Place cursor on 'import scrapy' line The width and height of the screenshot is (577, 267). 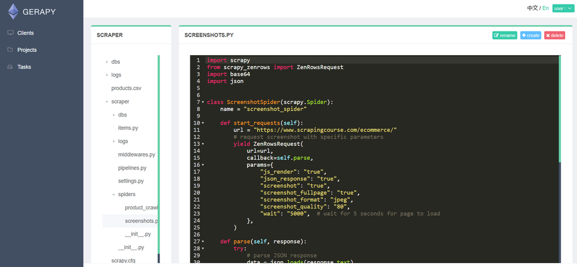point(229,60)
